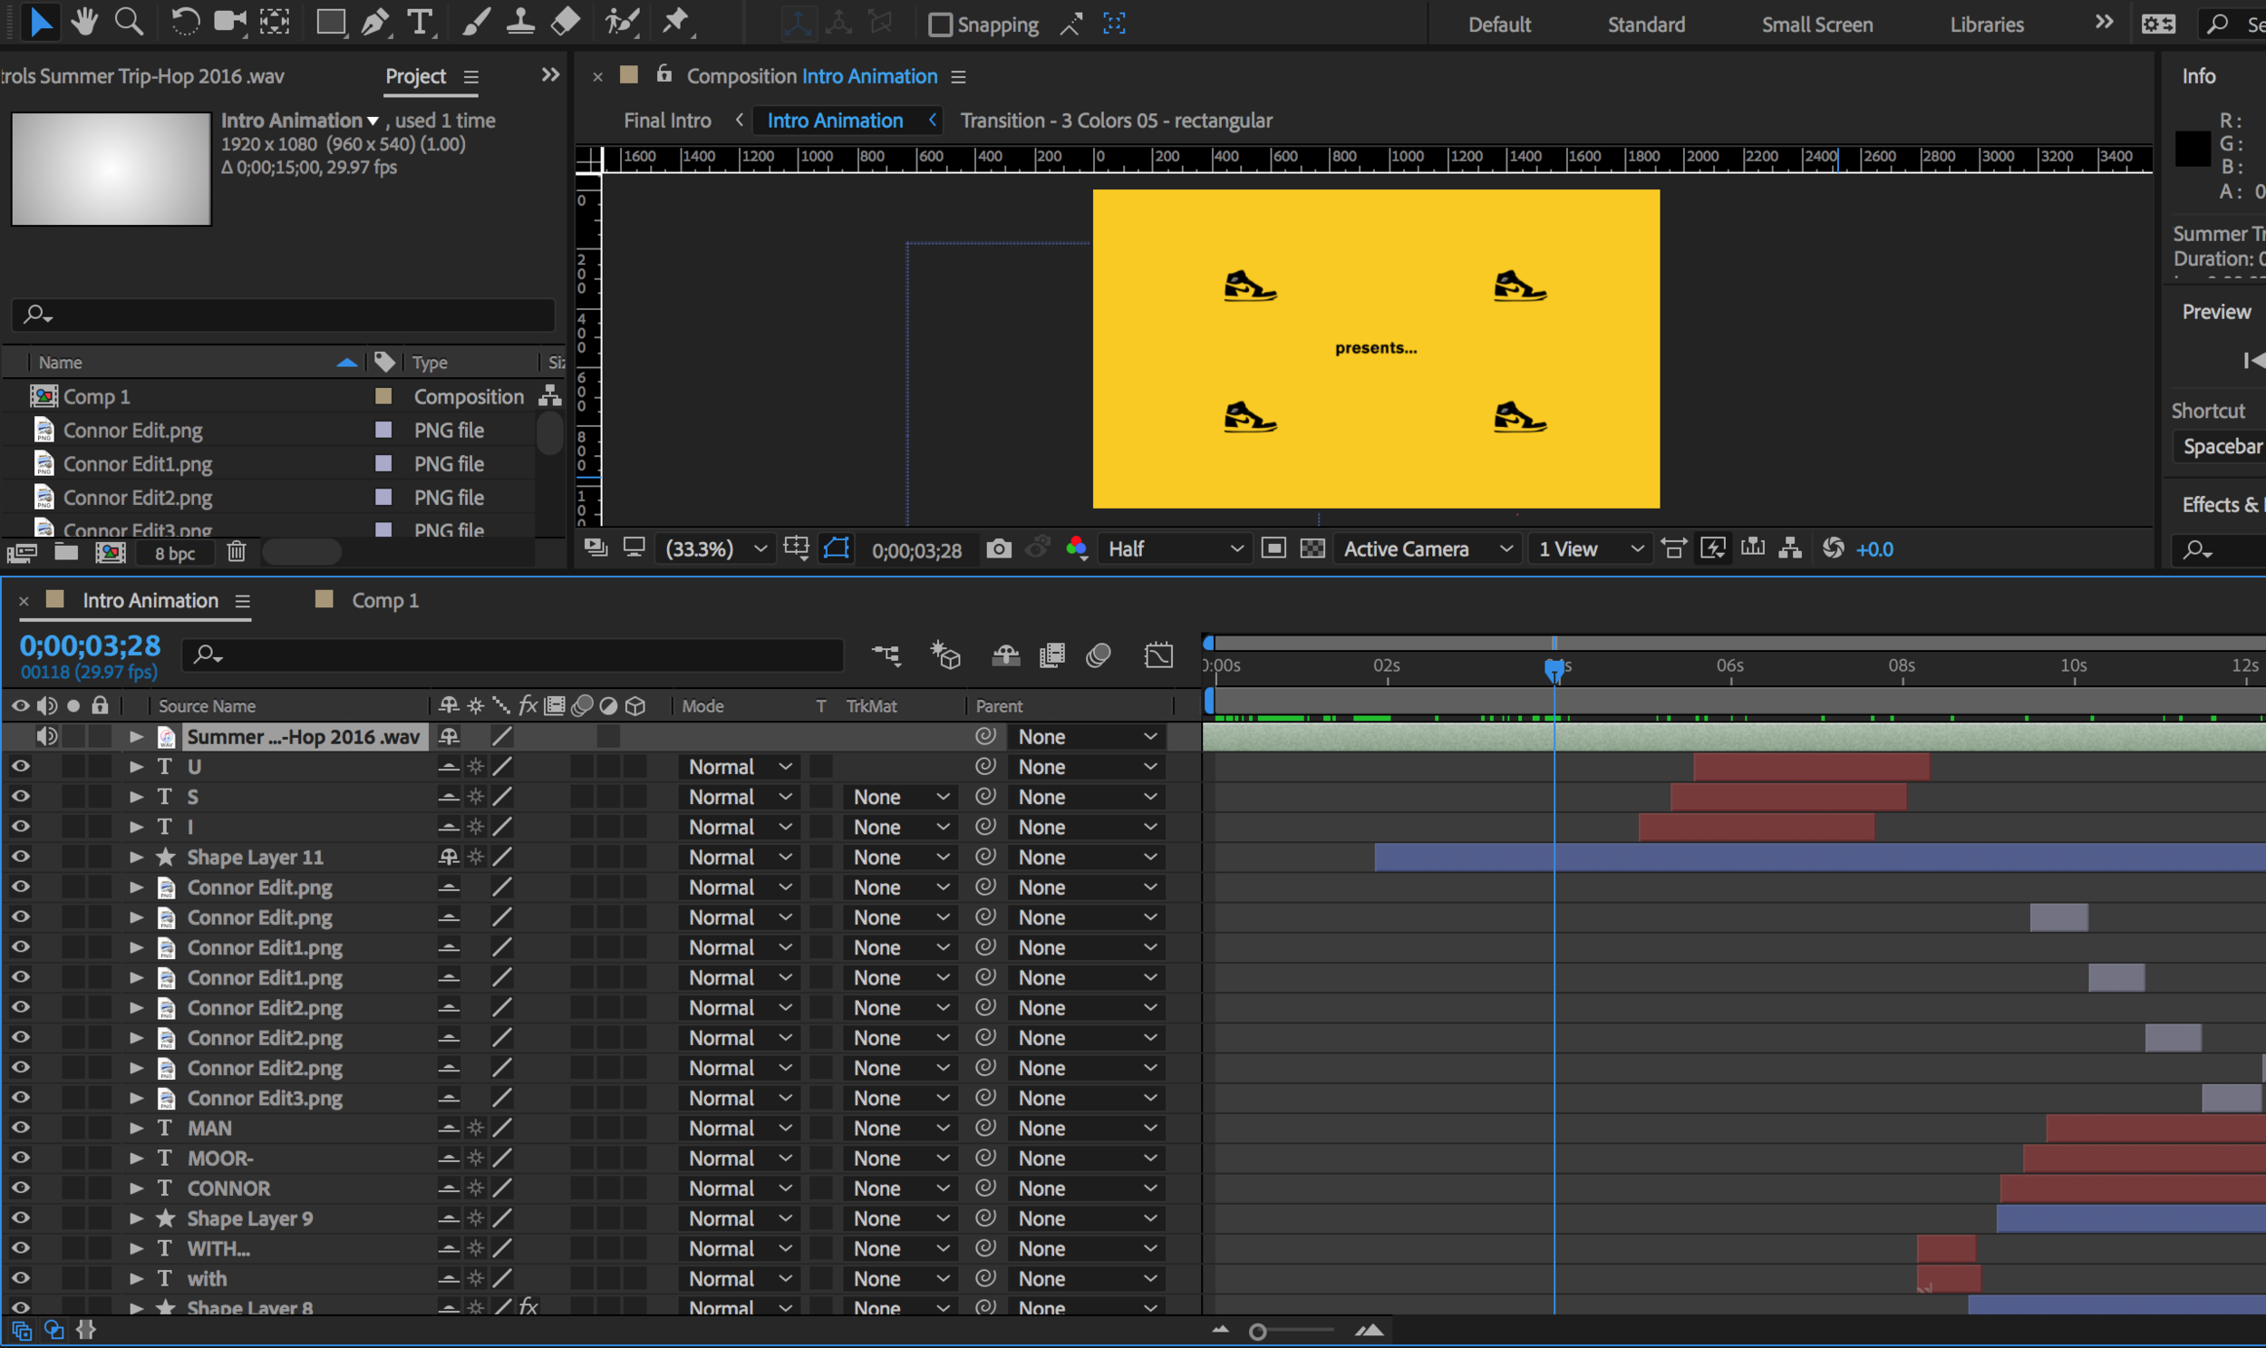Select the Pen tool
The width and height of the screenshot is (2266, 1348).
[x=375, y=22]
